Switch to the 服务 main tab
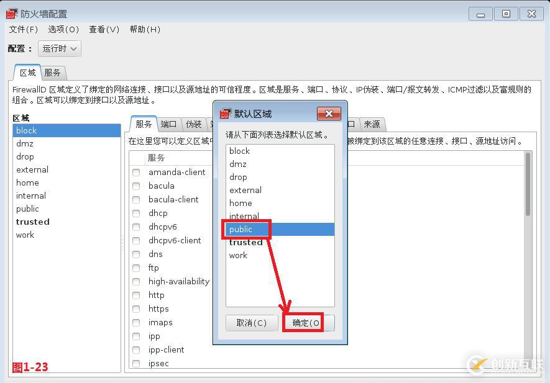 pos(53,72)
